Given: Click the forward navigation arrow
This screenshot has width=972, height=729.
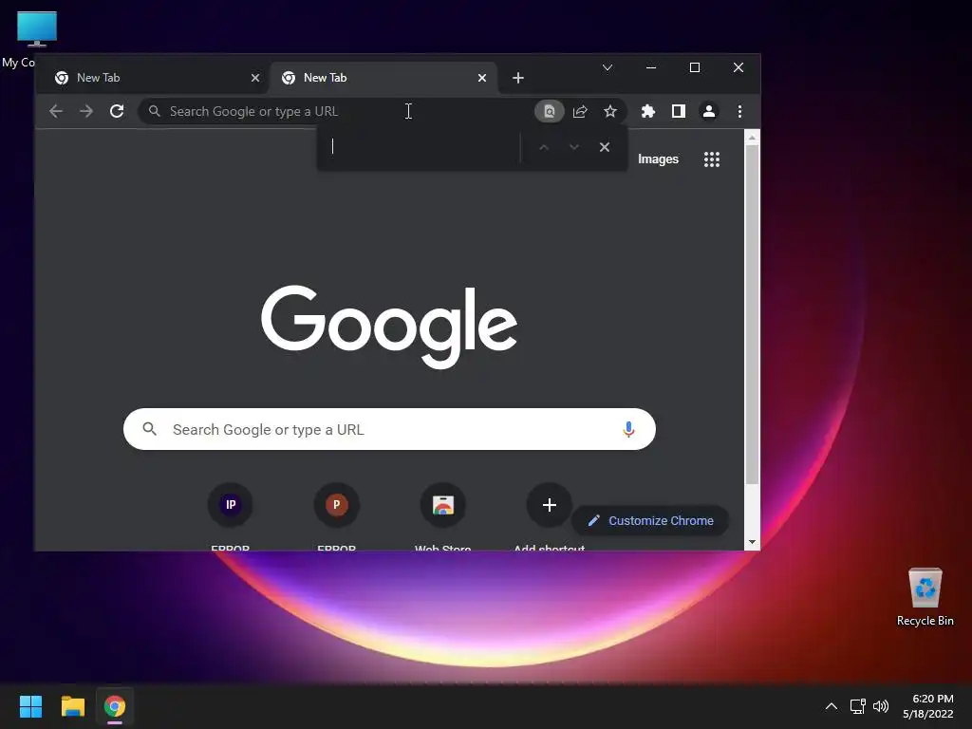Looking at the screenshot, I should pyautogui.click(x=86, y=112).
